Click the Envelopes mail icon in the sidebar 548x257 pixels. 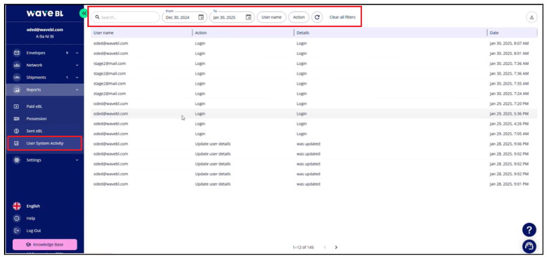tap(17, 53)
